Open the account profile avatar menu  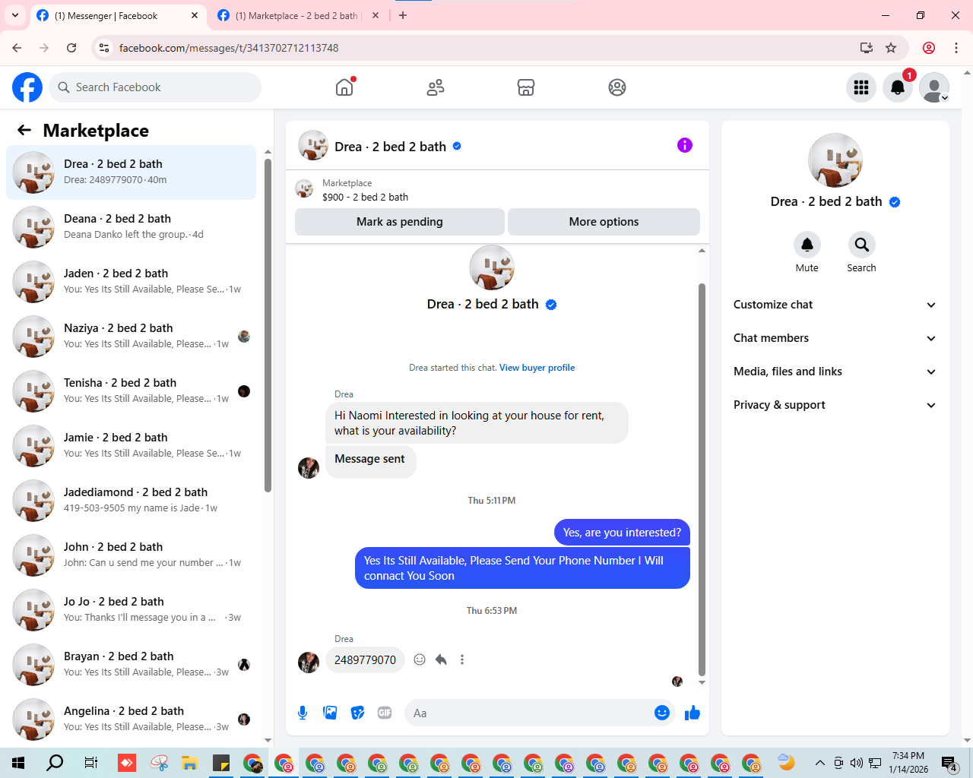tap(934, 87)
